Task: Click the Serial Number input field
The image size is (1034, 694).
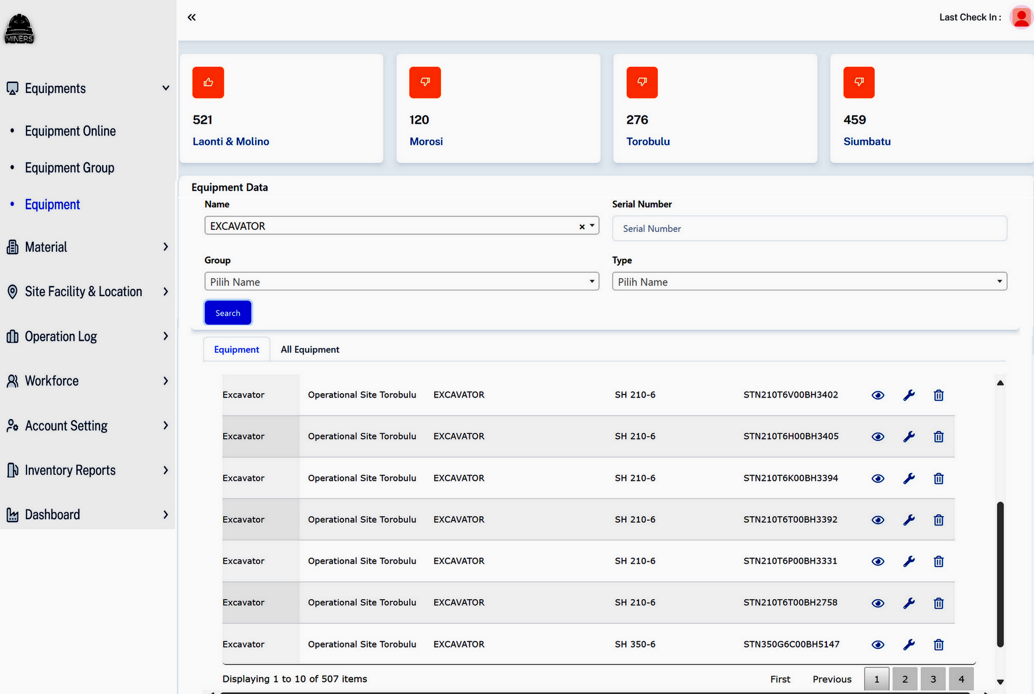Action: coord(809,228)
